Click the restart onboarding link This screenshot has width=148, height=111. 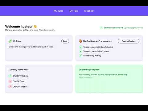86,77
